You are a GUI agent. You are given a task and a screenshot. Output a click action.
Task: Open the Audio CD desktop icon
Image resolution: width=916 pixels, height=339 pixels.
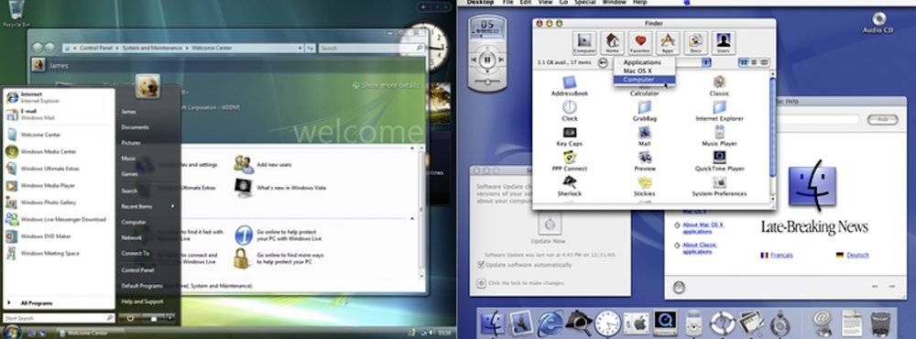pyautogui.click(x=878, y=22)
